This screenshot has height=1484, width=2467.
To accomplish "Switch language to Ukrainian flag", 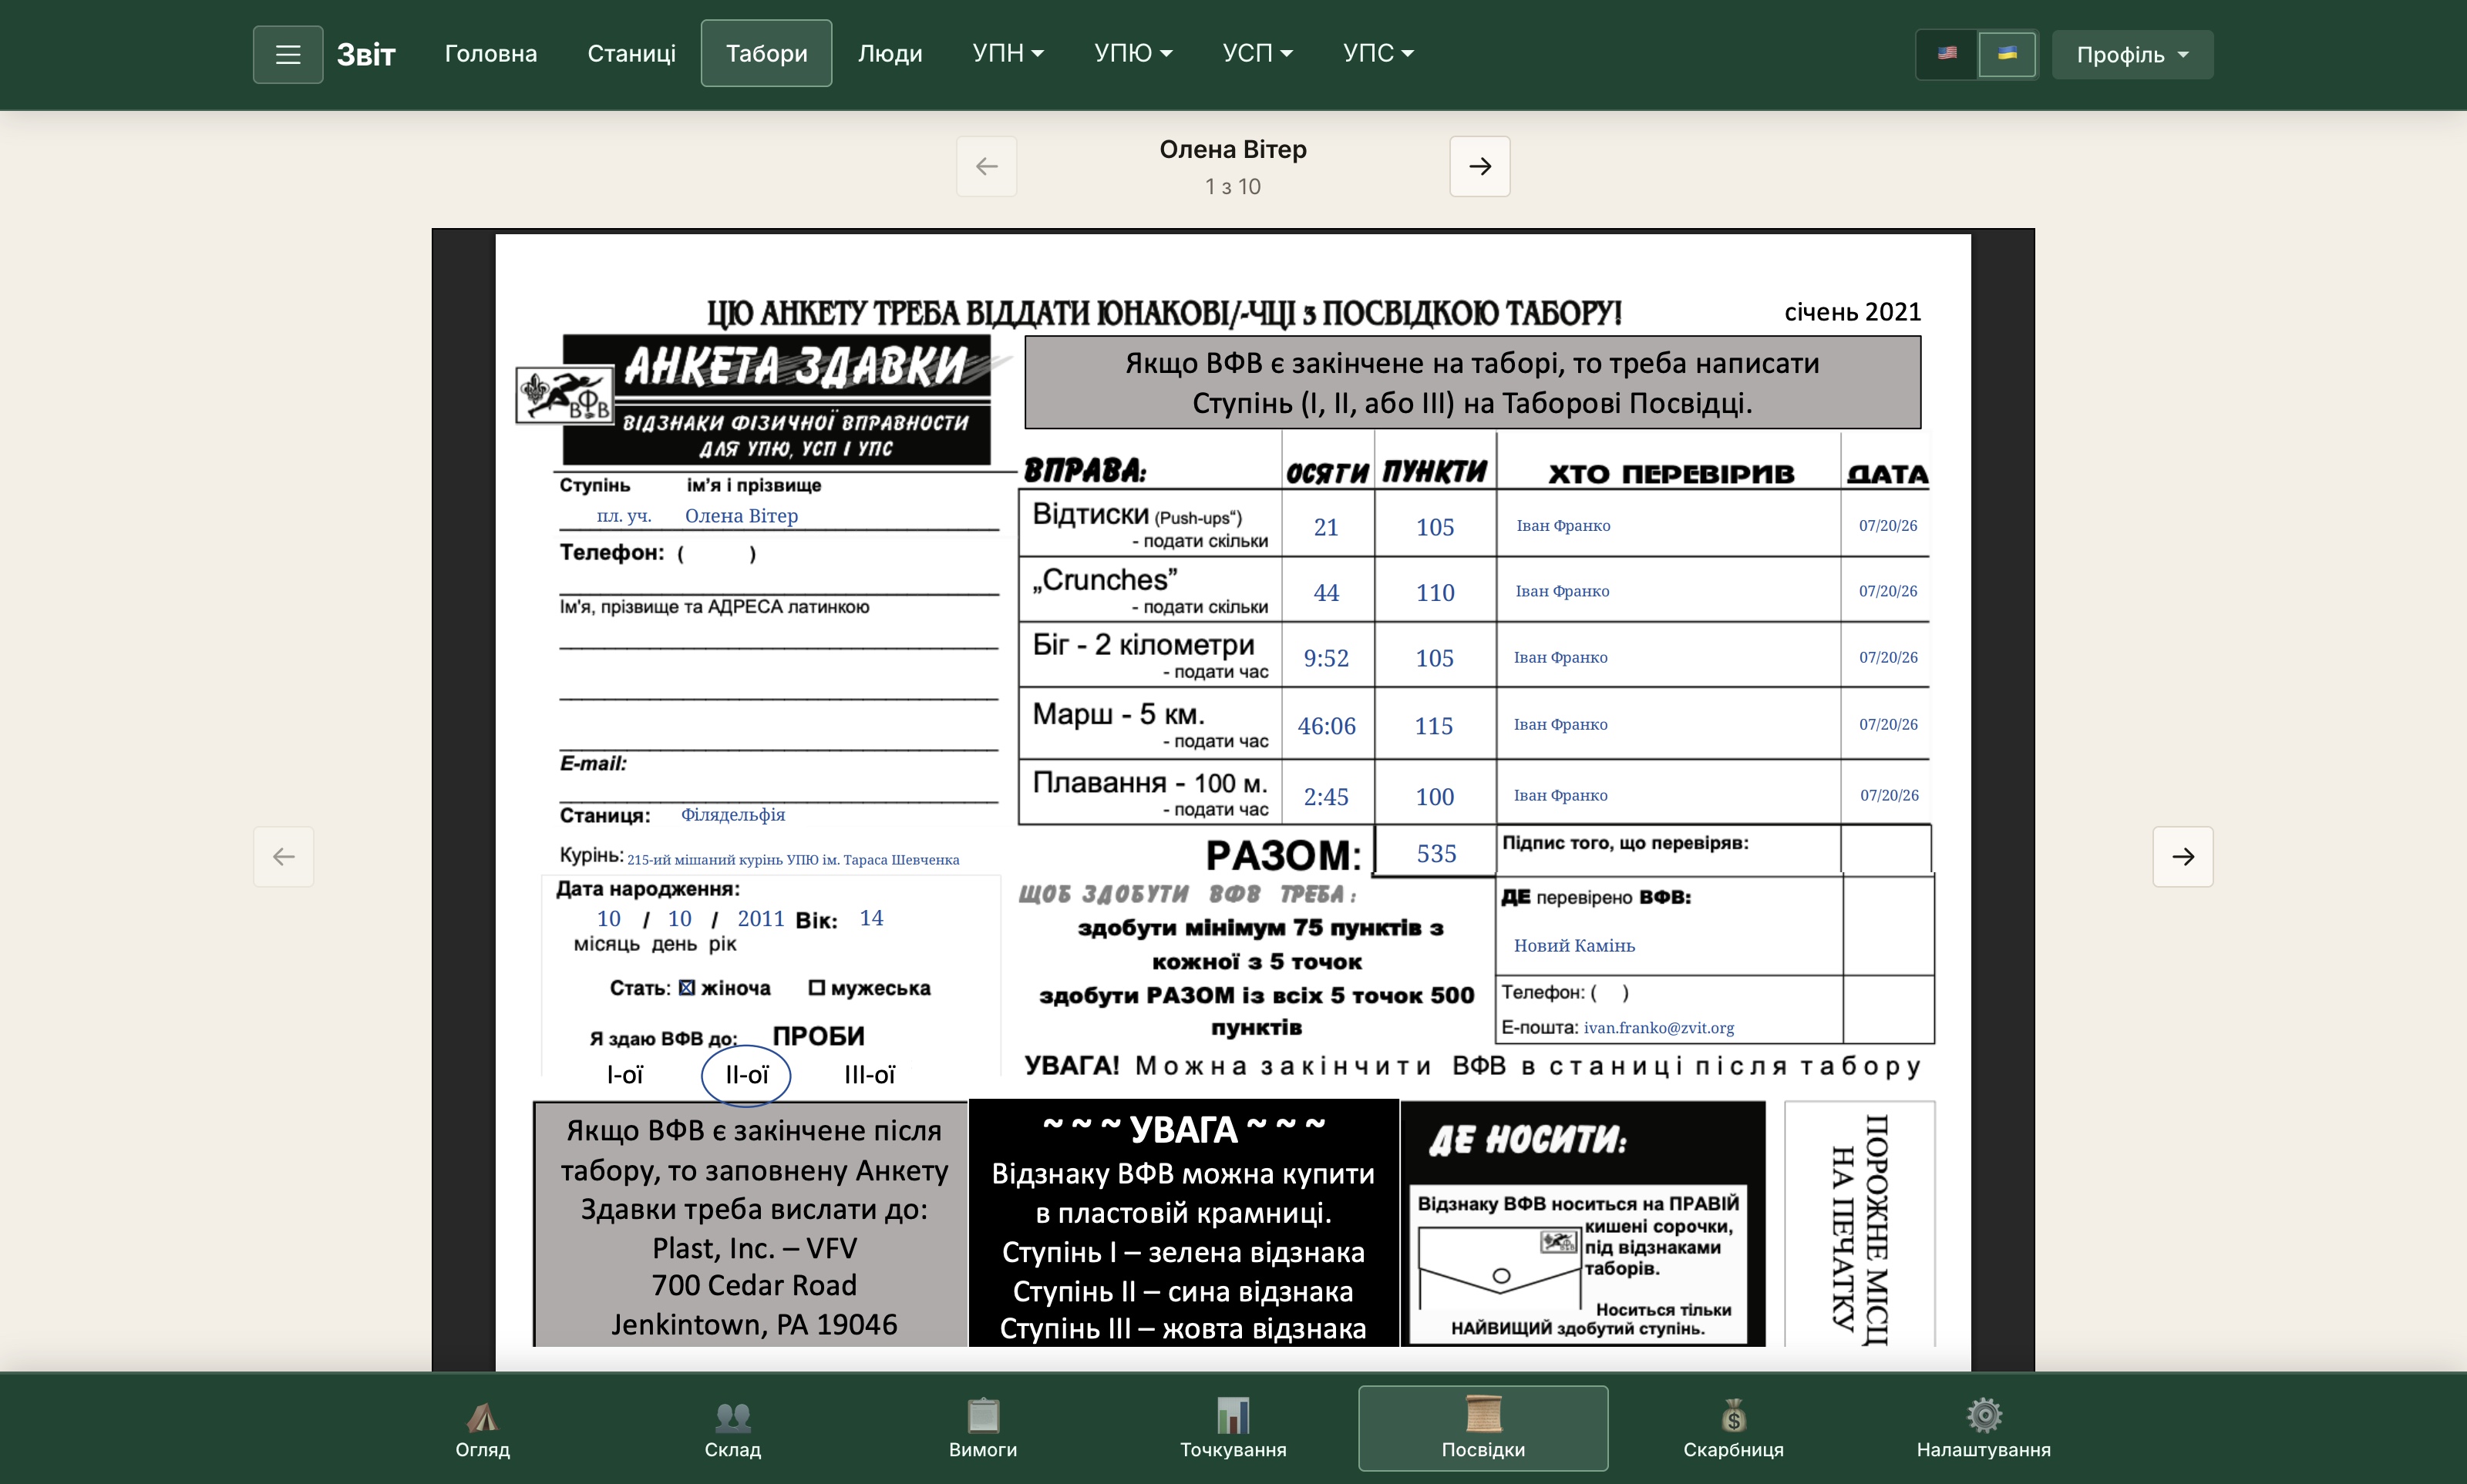I will (x=2007, y=54).
